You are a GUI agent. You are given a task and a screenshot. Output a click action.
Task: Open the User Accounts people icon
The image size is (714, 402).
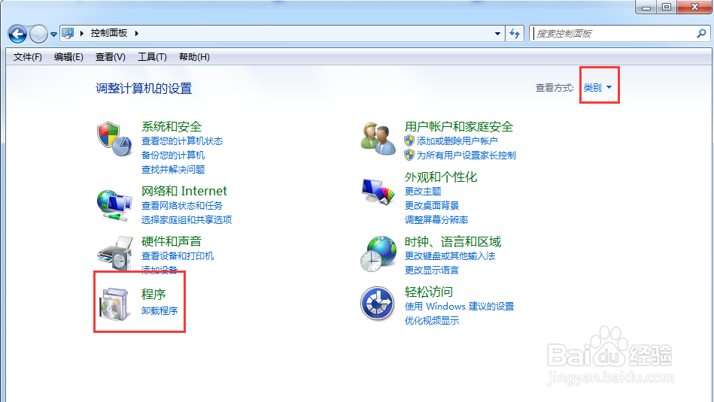coord(378,139)
